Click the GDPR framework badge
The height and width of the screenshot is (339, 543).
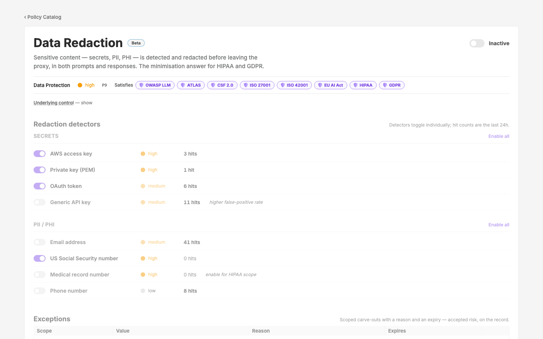coord(392,85)
